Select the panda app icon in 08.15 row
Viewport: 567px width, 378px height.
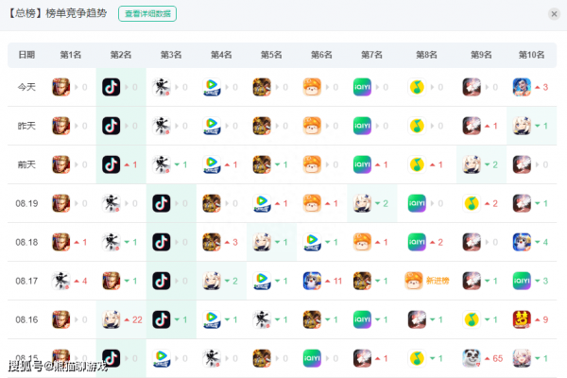coord(472,358)
